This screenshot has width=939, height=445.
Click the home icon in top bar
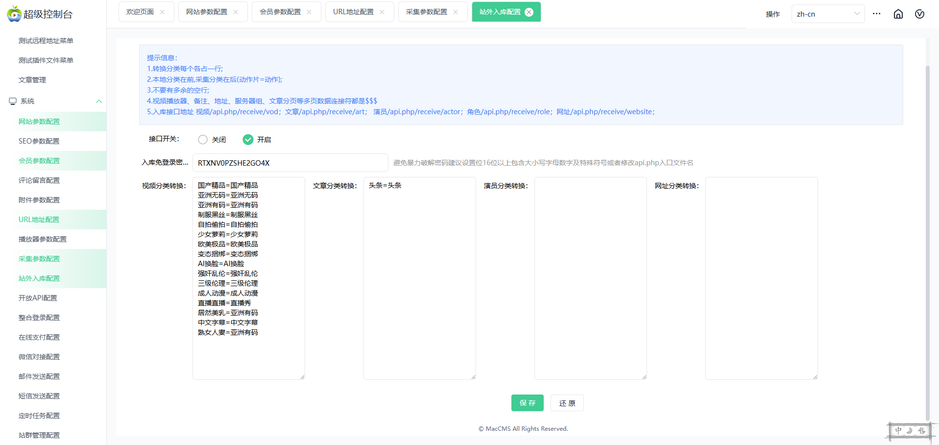coord(898,14)
